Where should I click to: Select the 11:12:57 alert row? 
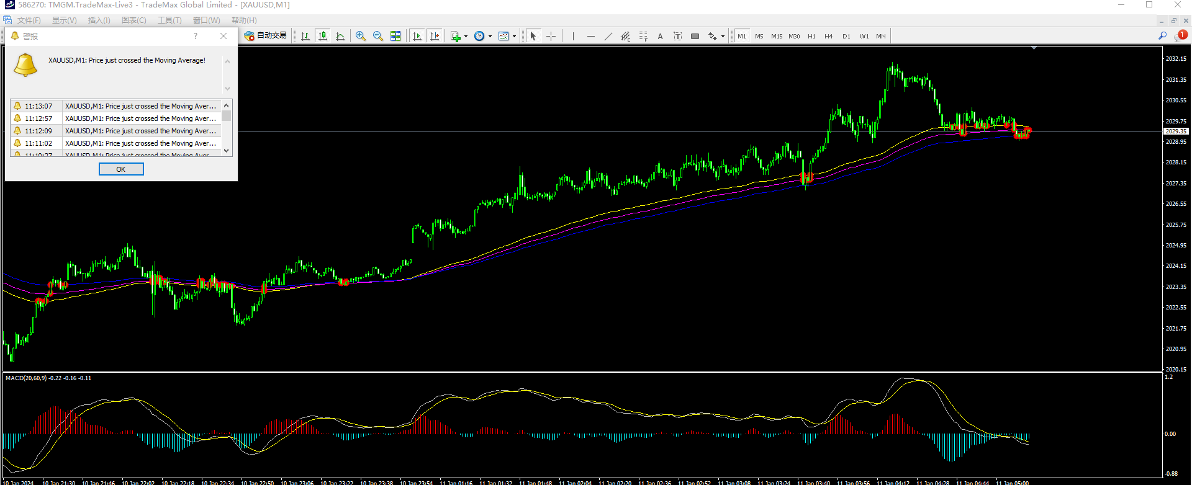tap(115, 118)
